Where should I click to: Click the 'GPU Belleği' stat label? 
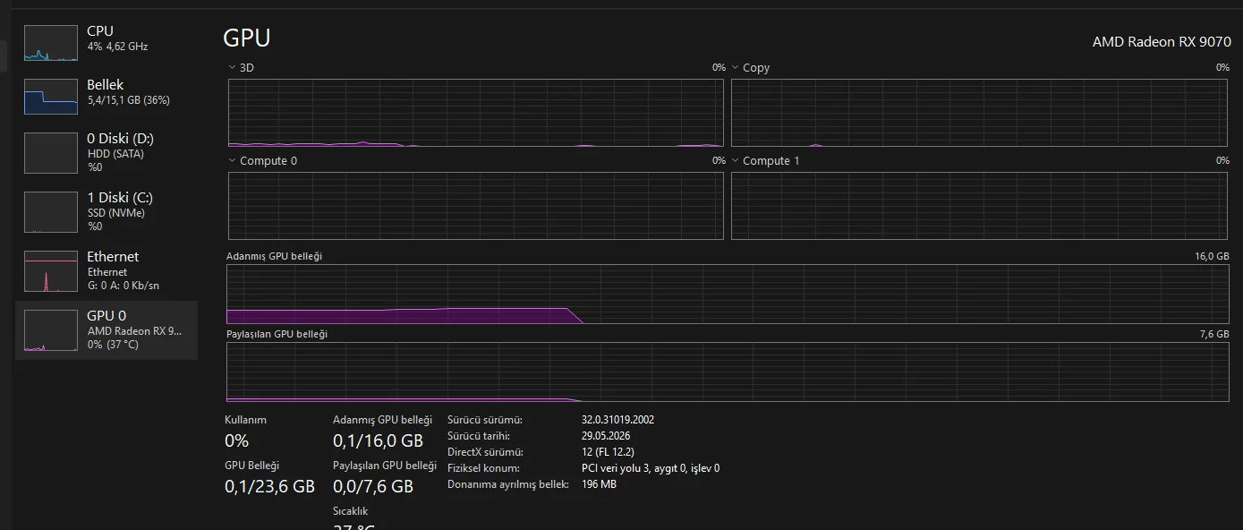click(252, 466)
